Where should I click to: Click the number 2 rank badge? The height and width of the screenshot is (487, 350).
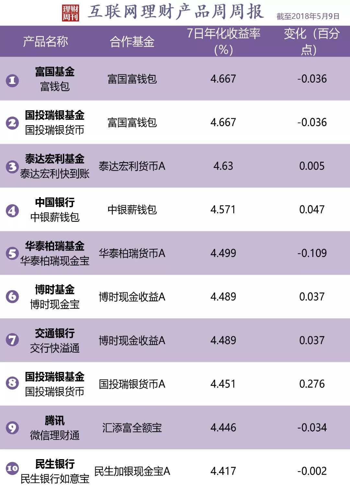(x=12, y=123)
